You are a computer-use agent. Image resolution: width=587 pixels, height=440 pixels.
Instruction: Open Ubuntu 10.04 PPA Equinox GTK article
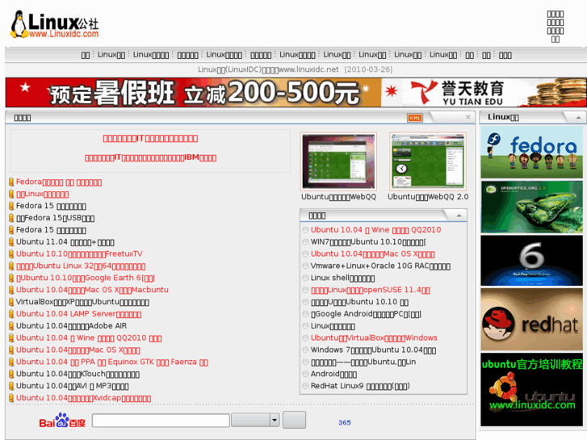point(112,362)
